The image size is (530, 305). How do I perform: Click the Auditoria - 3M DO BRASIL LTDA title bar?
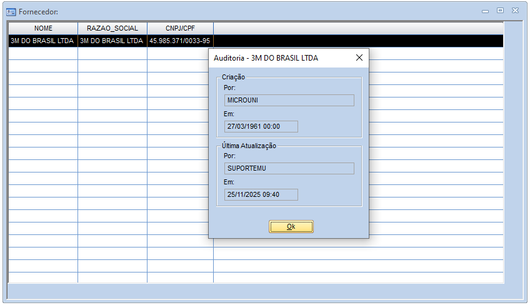275,57
